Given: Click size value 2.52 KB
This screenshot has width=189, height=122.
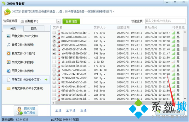Looking at the screenshot, I should tap(99, 62).
